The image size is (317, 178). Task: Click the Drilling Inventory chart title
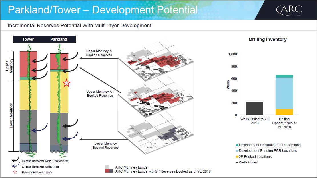click(268, 40)
